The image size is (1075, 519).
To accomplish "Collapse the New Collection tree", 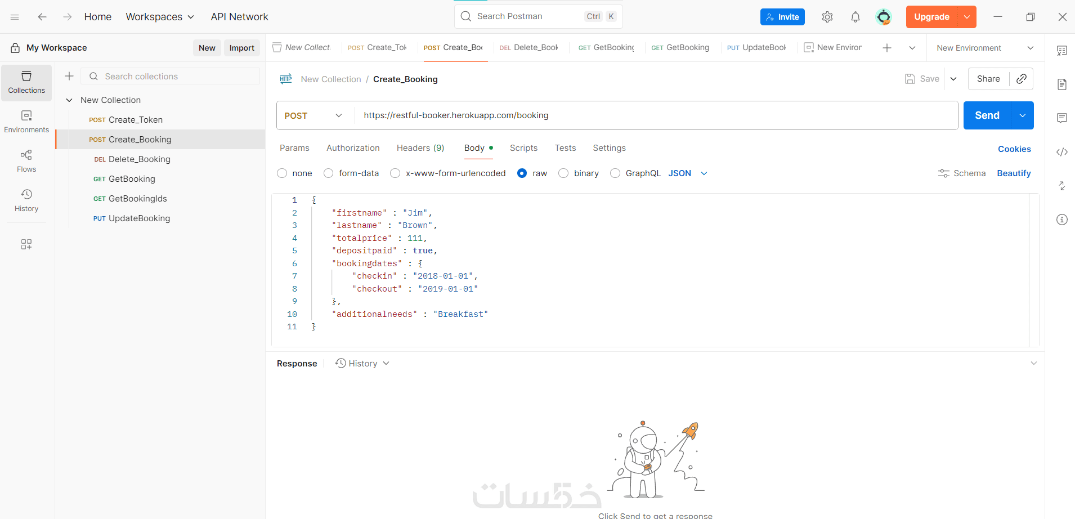I will (69, 100).
